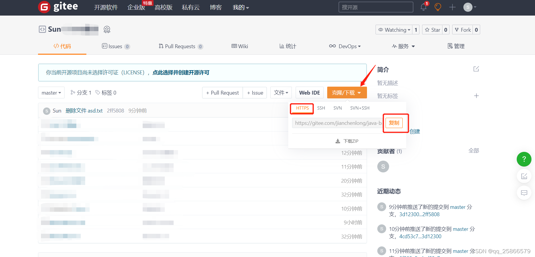The height and width of the screenshot is (257, 535).
Task: Select the SVN clone tab
Action: (338, 108)
